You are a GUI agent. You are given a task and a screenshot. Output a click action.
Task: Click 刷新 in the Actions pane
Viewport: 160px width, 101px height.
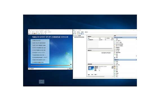(x=117, y=54)
